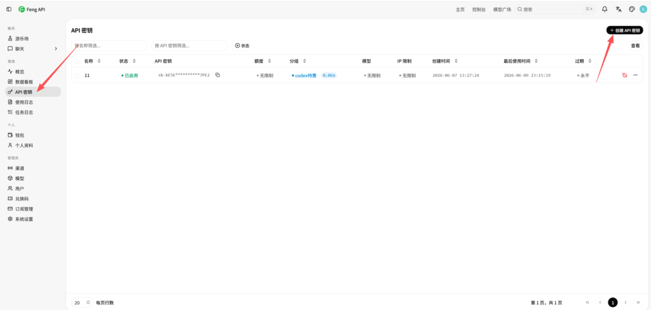Sort by 过期 column
The image size is (651, 310).
[583, 61]
